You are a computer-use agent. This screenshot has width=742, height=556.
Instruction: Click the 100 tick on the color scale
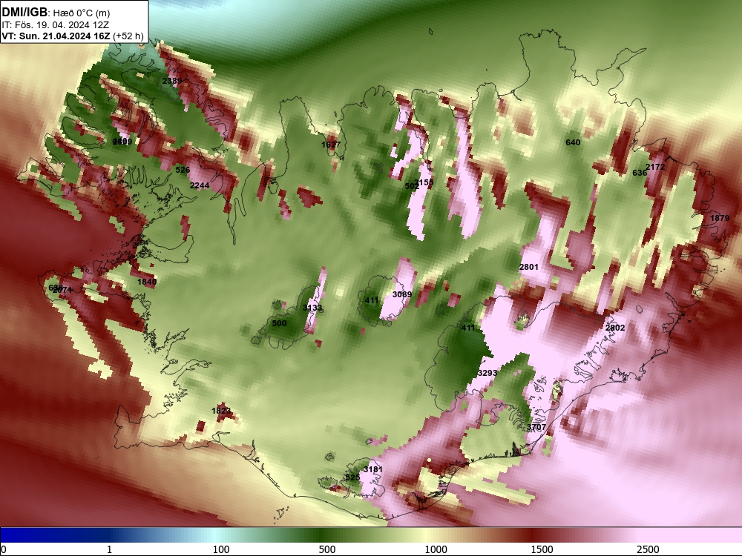tap(221, 549)
